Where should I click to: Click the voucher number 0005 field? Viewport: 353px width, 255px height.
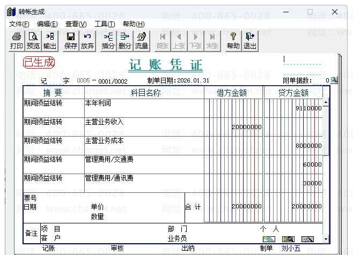(83, 80)
